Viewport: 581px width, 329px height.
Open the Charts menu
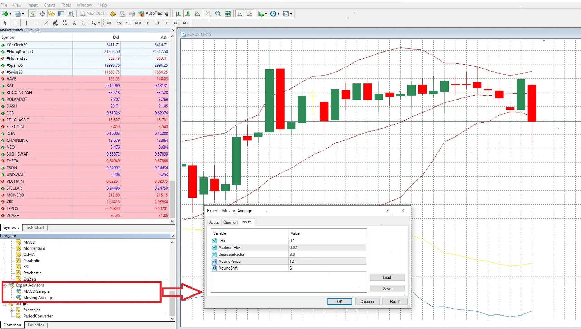click(49, 5)
